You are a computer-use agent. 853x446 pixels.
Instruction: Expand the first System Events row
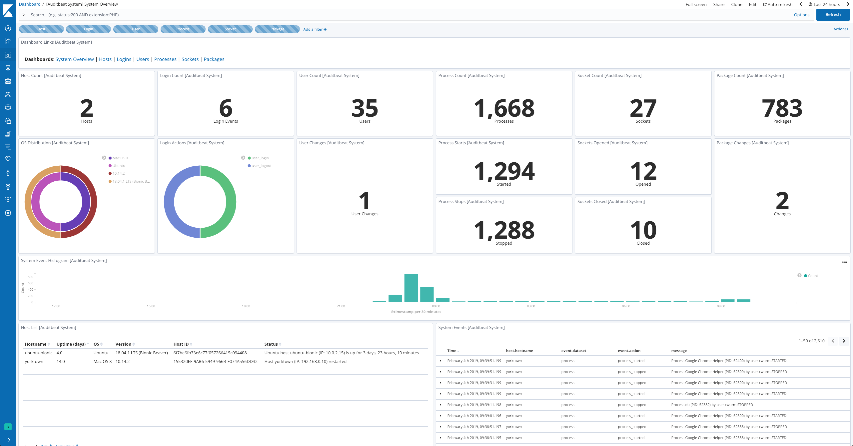point(440,361)
